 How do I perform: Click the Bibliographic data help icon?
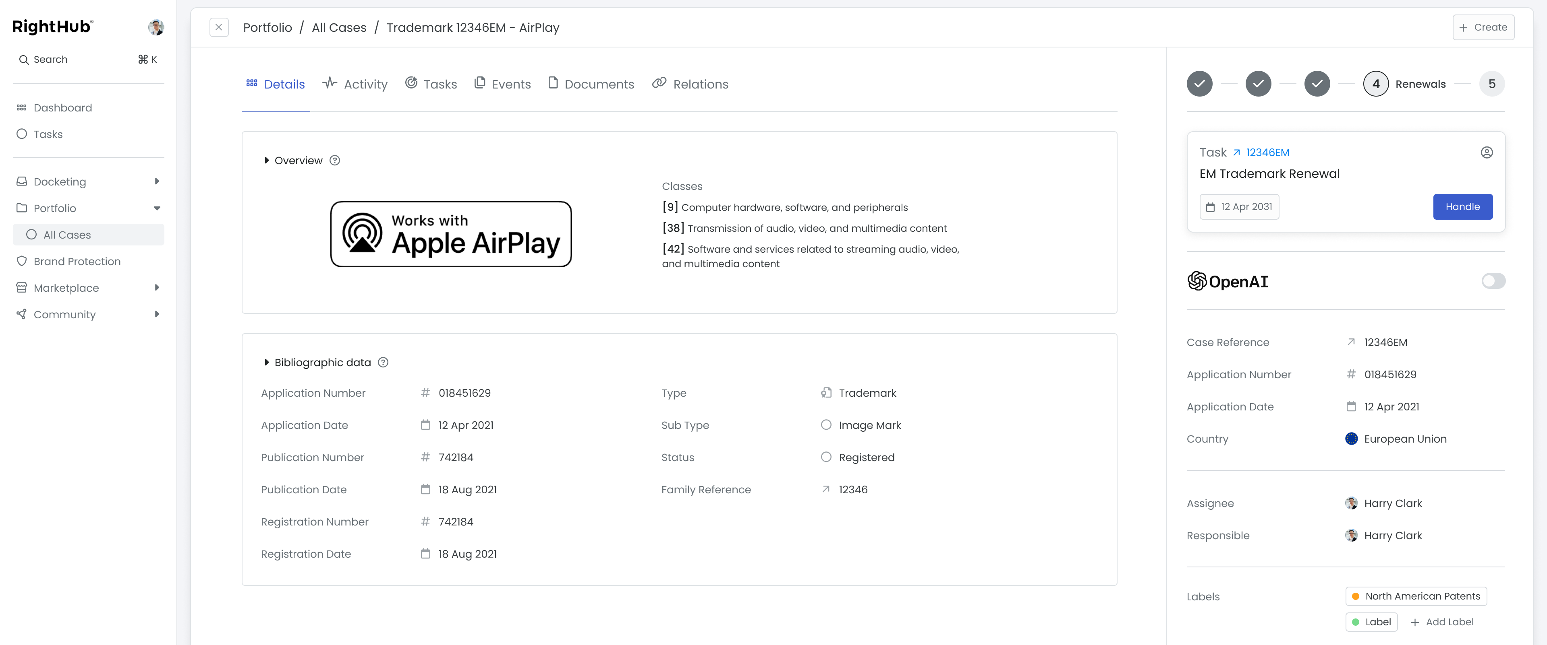click(x=383, y=363)
